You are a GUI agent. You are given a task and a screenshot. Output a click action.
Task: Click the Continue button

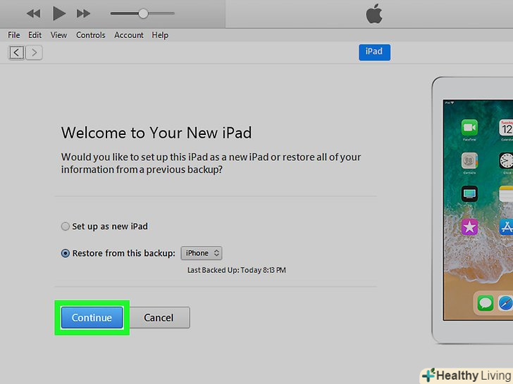[92, 317]
